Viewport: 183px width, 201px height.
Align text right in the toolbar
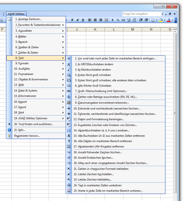[101, 20]
